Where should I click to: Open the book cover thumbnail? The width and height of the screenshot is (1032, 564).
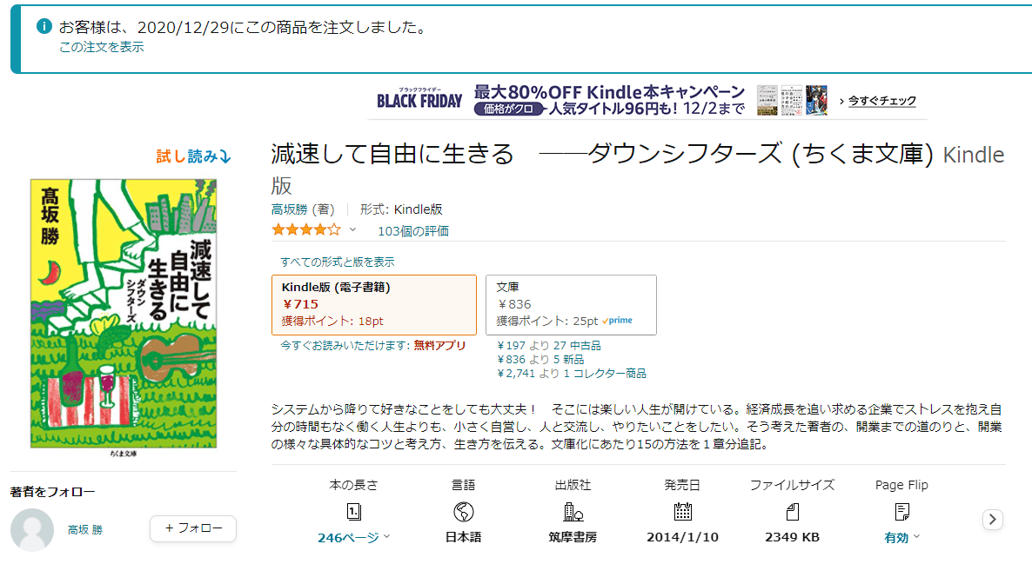124,314
